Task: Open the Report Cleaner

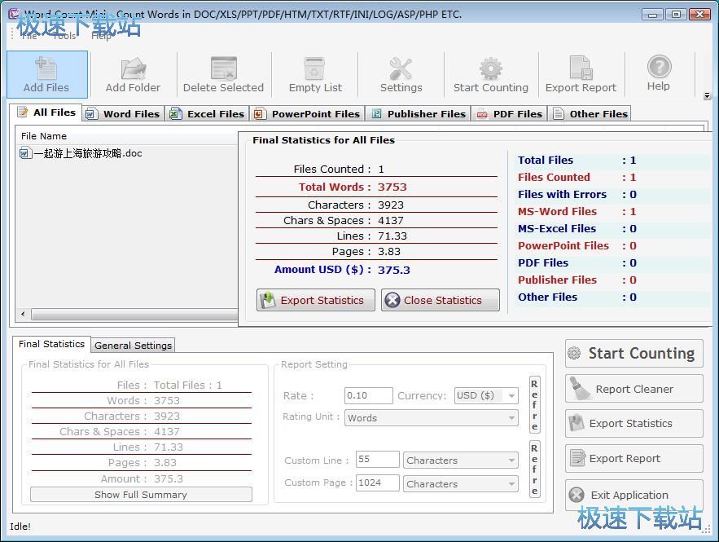Action: coord(634,389)
